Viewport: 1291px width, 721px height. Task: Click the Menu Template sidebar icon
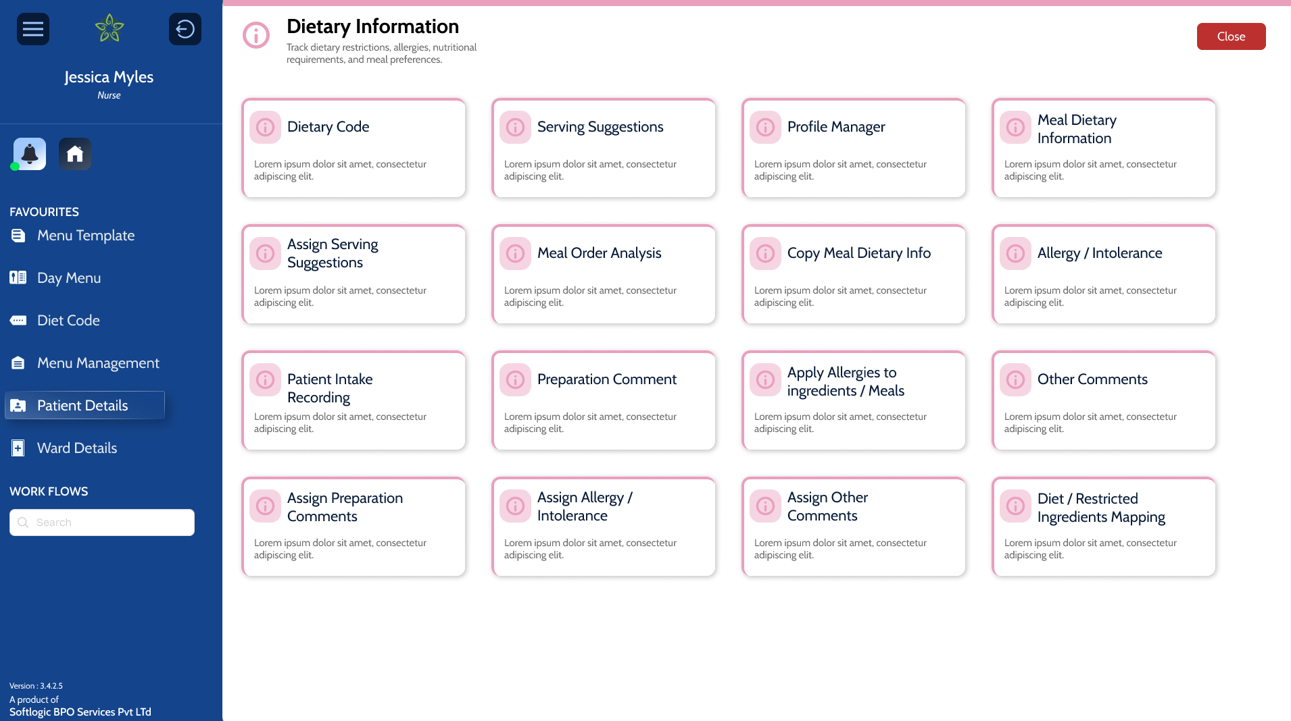click(18, 236)
